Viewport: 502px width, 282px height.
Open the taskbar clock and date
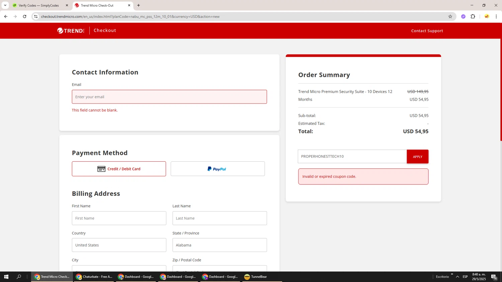[x=479, y=277]
